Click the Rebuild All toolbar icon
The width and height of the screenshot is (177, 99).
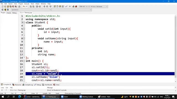[x=63, y=7]
